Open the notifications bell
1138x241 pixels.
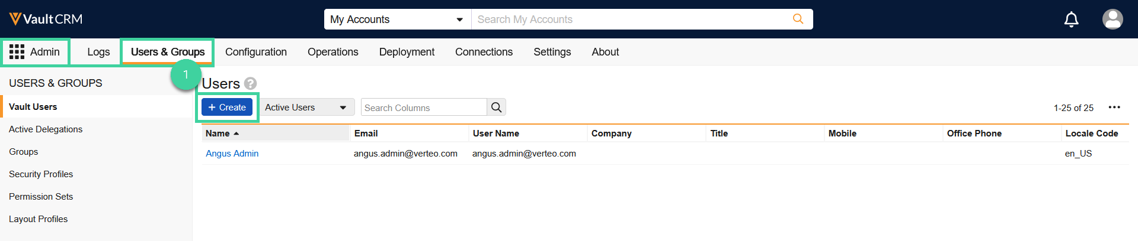(1071, 19)
